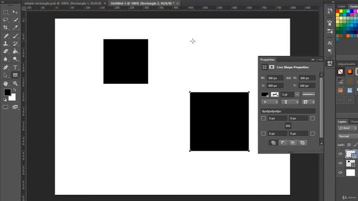Select the Lasso tool
This screenshot has height=201, width=358.
click(x=6, y=20)
